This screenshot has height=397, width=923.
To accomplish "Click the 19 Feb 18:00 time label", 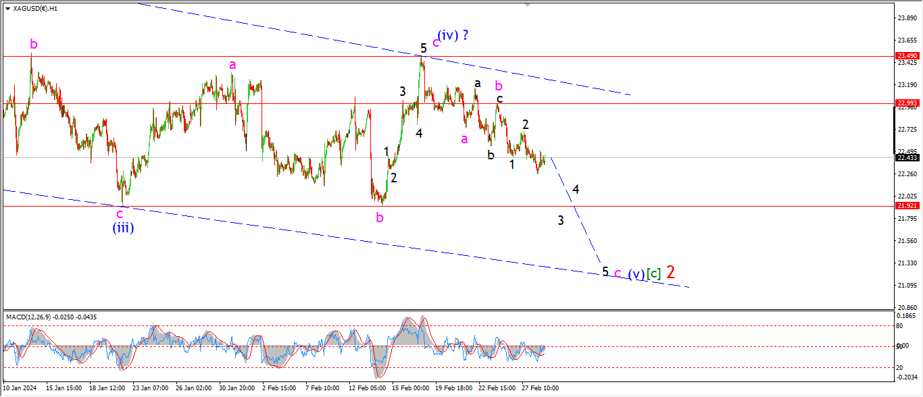I will pos(455,388).
